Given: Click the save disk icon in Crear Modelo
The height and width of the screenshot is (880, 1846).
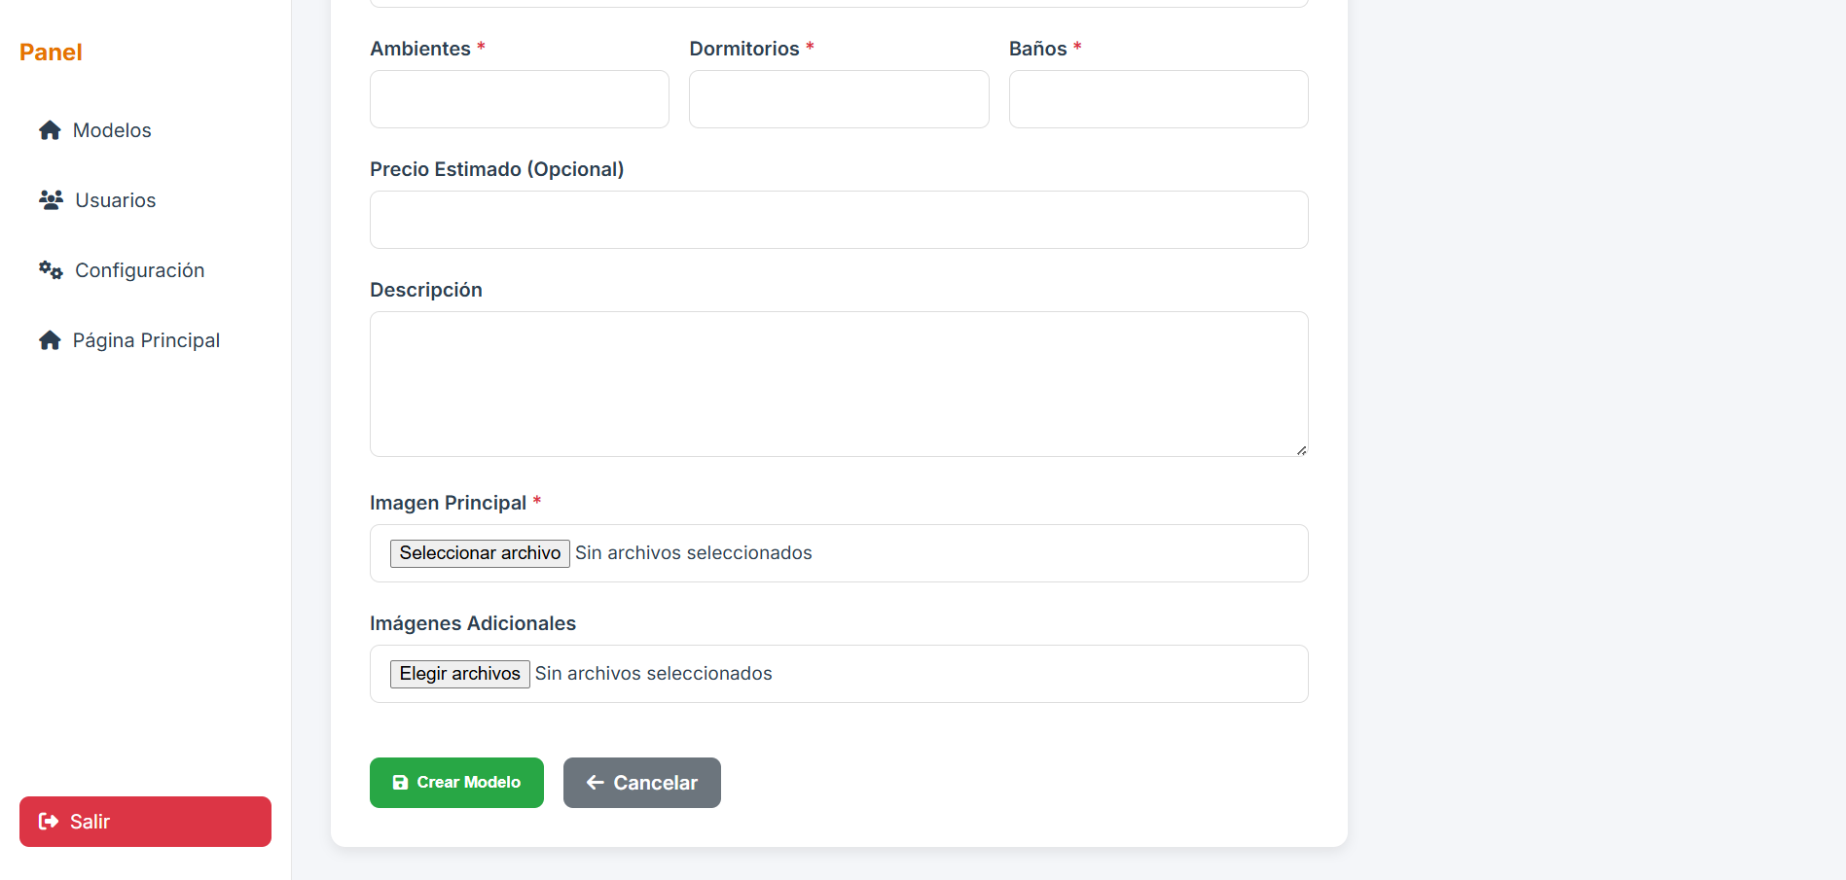Looking at the screenshot, I should 400,783.
